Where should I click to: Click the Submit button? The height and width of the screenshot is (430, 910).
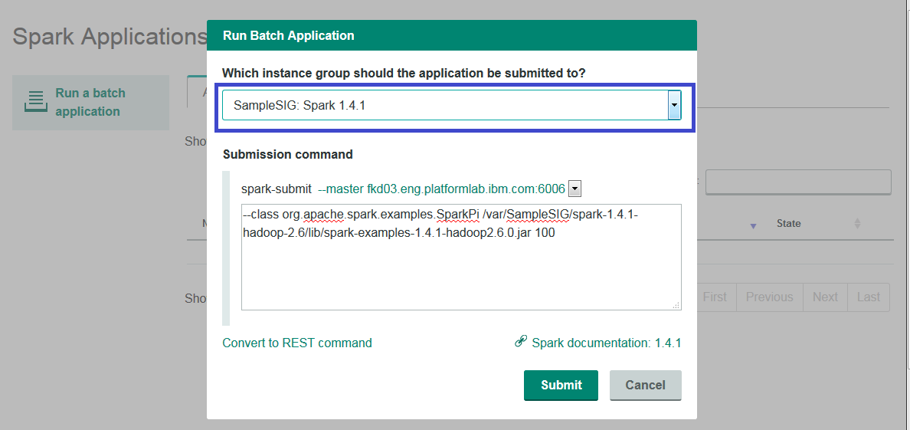click(x=561, y=386)
